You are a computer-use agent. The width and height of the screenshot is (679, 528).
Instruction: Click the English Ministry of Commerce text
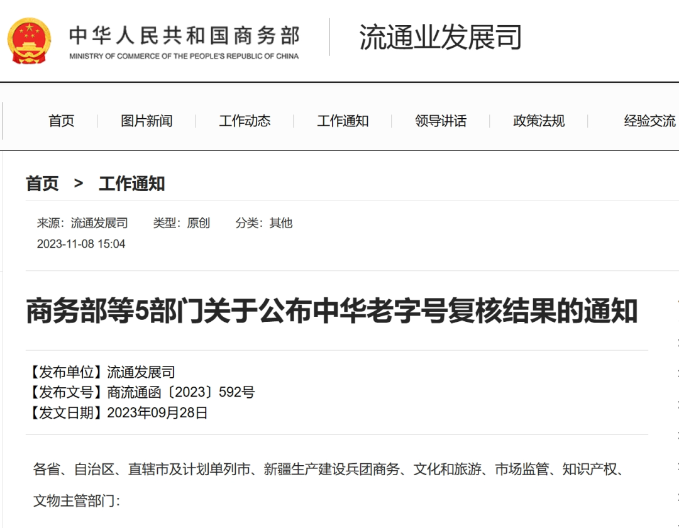pos(184,56)
